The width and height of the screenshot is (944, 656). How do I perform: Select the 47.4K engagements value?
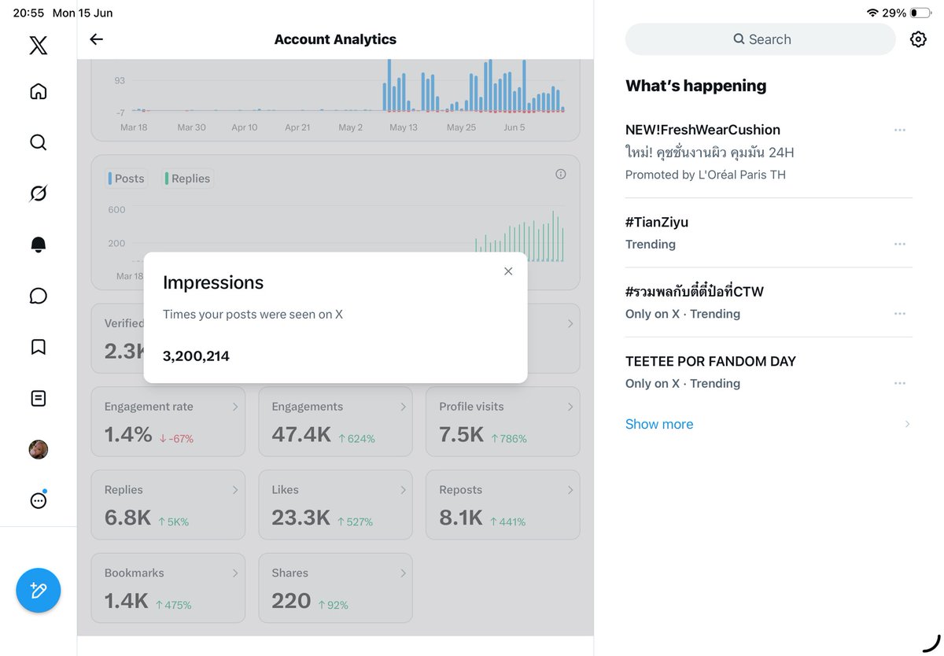(301, 434)
